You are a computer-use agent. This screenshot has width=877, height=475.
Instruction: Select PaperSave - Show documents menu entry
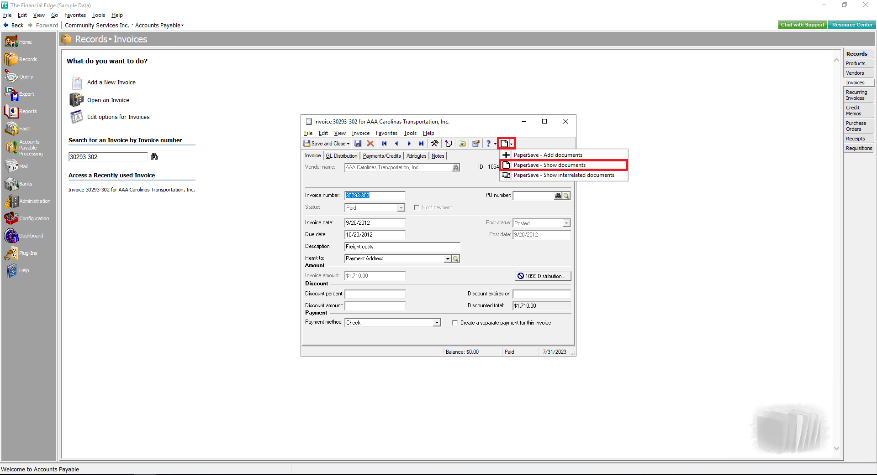549,165
